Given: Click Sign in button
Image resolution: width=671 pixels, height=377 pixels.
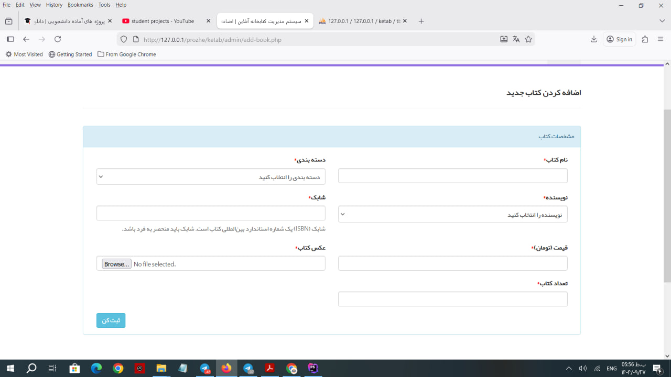Looking at the screenshot, I should 620,39.
